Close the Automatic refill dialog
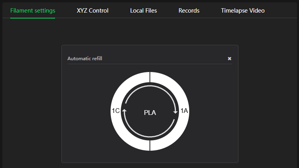 point(229,59)
